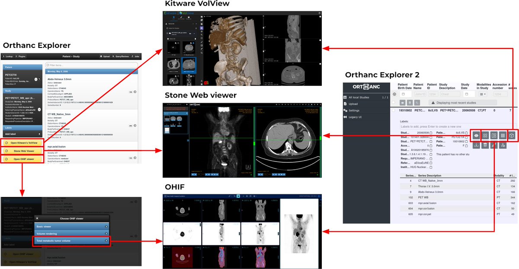The width and height of the screenshot is (519, 269).
Task: Select VolView window/level tool icon
Action: [202, 27]
